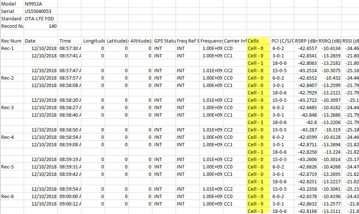
Task: Click the RSRP value -43.287
Action: pos(306,130)
